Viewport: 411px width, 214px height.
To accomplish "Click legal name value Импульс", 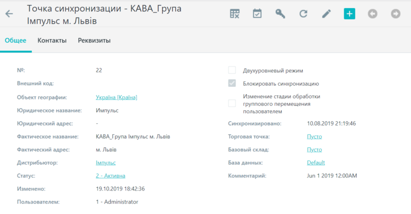I will [x=107, y=110].
